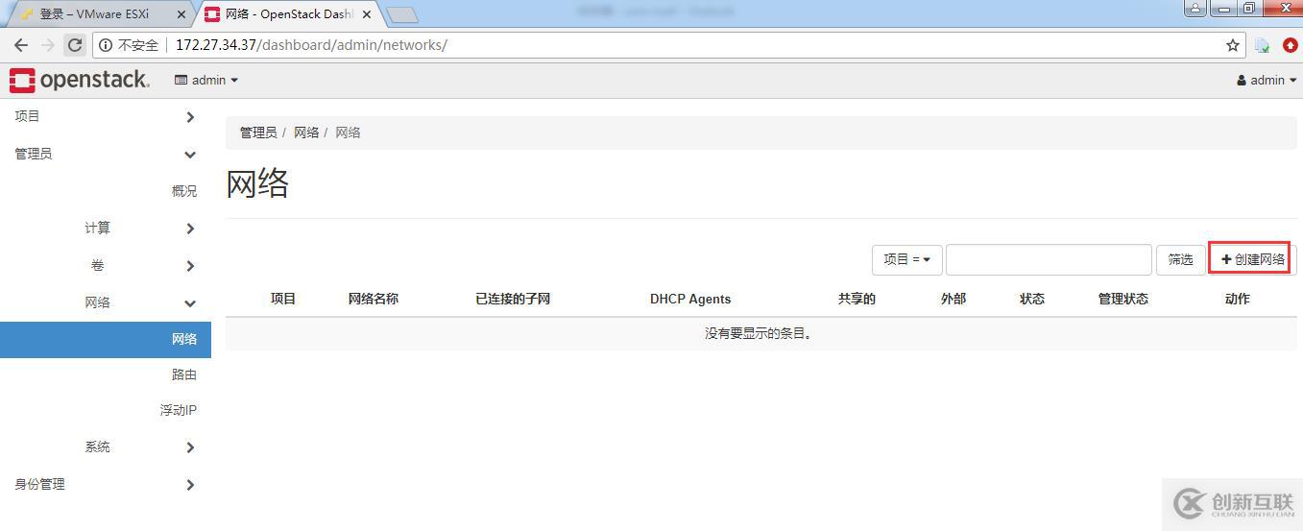Click the middle 网络 breadcrumb link
This screenshot has width=1303, height=531.
point(306,133)
